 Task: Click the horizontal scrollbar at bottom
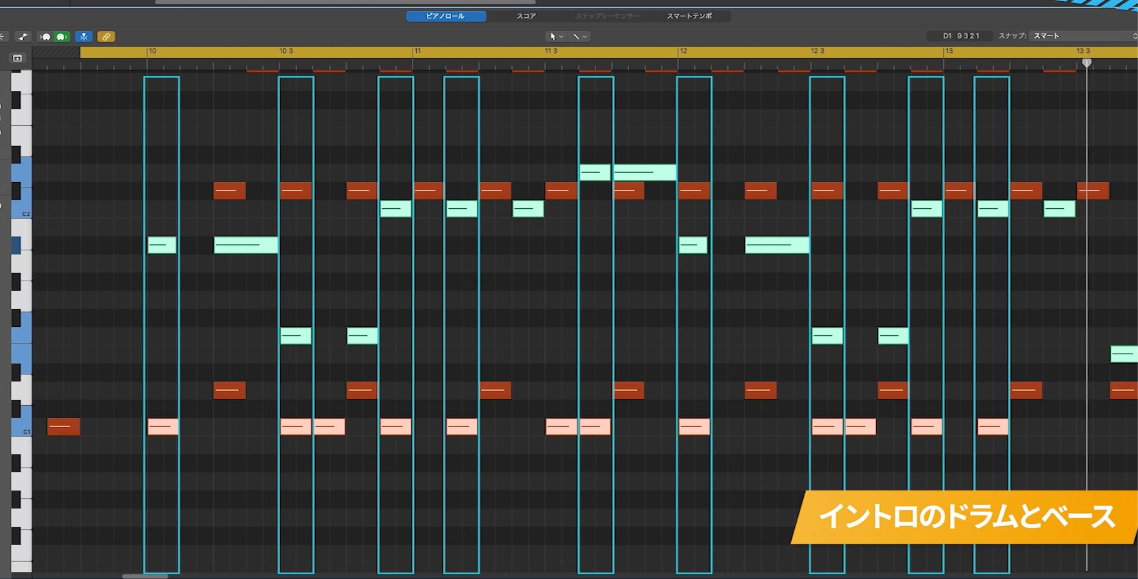coord(145,576)
